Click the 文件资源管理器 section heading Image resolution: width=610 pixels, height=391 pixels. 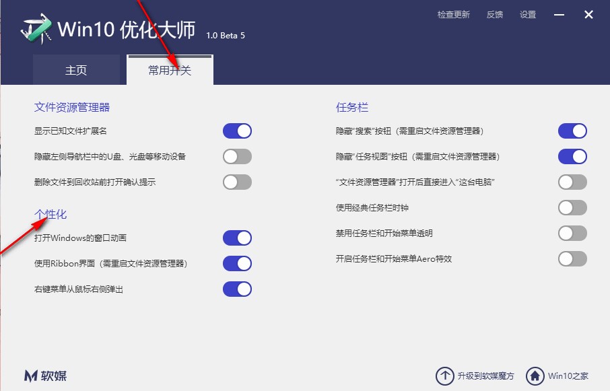72,107
